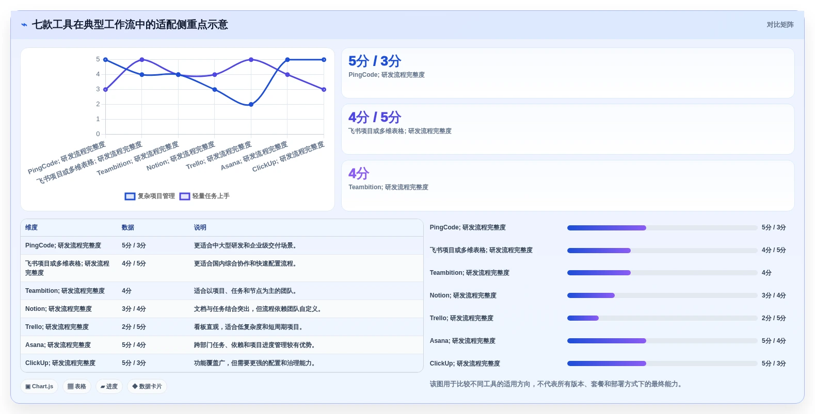Open the 4分 / 5分 飞书项目 data card
This screenshot has width=815, height=414.
[x=568, y=129]
